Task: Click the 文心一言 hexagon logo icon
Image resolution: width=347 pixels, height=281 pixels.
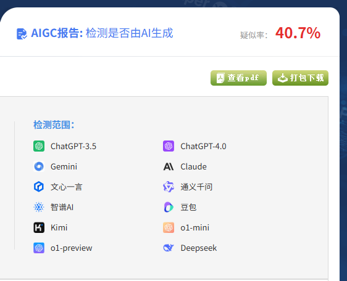Action: [39, 187]
